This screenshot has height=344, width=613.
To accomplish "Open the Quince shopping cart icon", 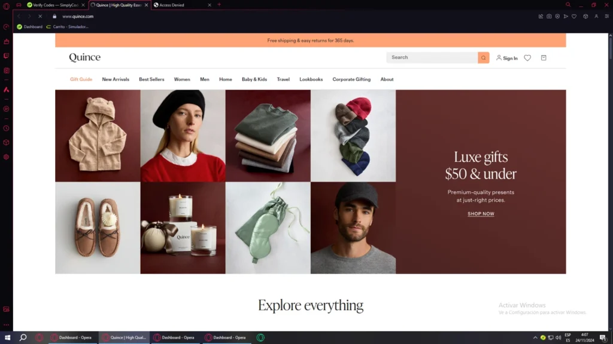I will click(544, 58).
